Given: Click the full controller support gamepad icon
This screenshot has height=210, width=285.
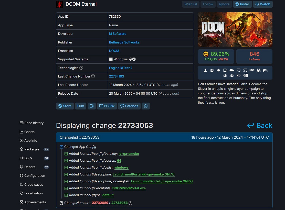Looking at the screenshot, I should 265,70.
